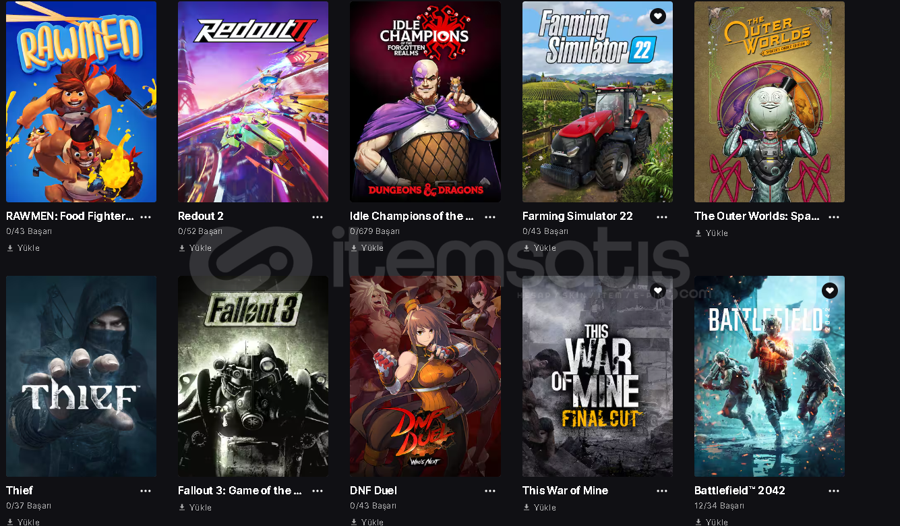The image size is (900, 526).
Task: Click the DNF Duel title link
Action: (x=373, y=490)
